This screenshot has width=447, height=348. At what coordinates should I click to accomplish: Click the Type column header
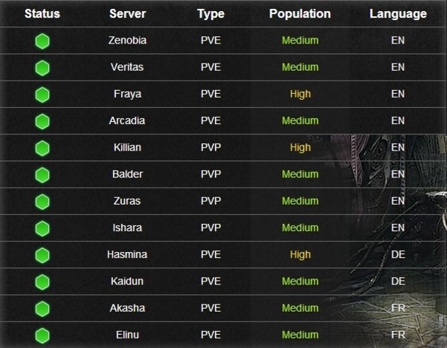211,14
